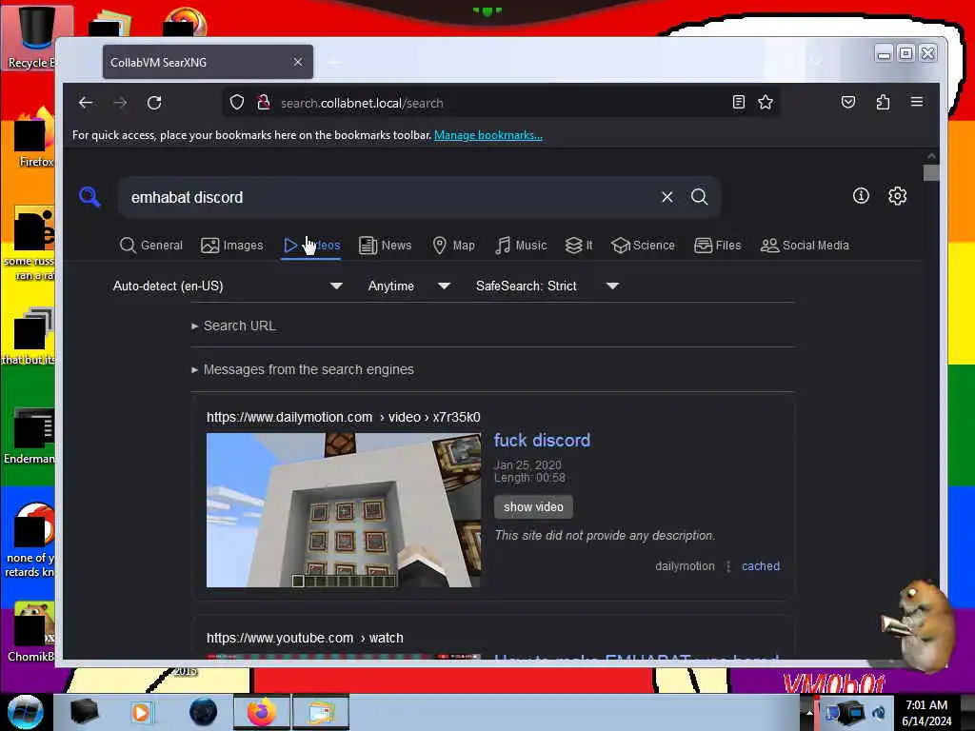Click the Minecraft video thumbnail
The image size is (975, 731).
point(344,510)
